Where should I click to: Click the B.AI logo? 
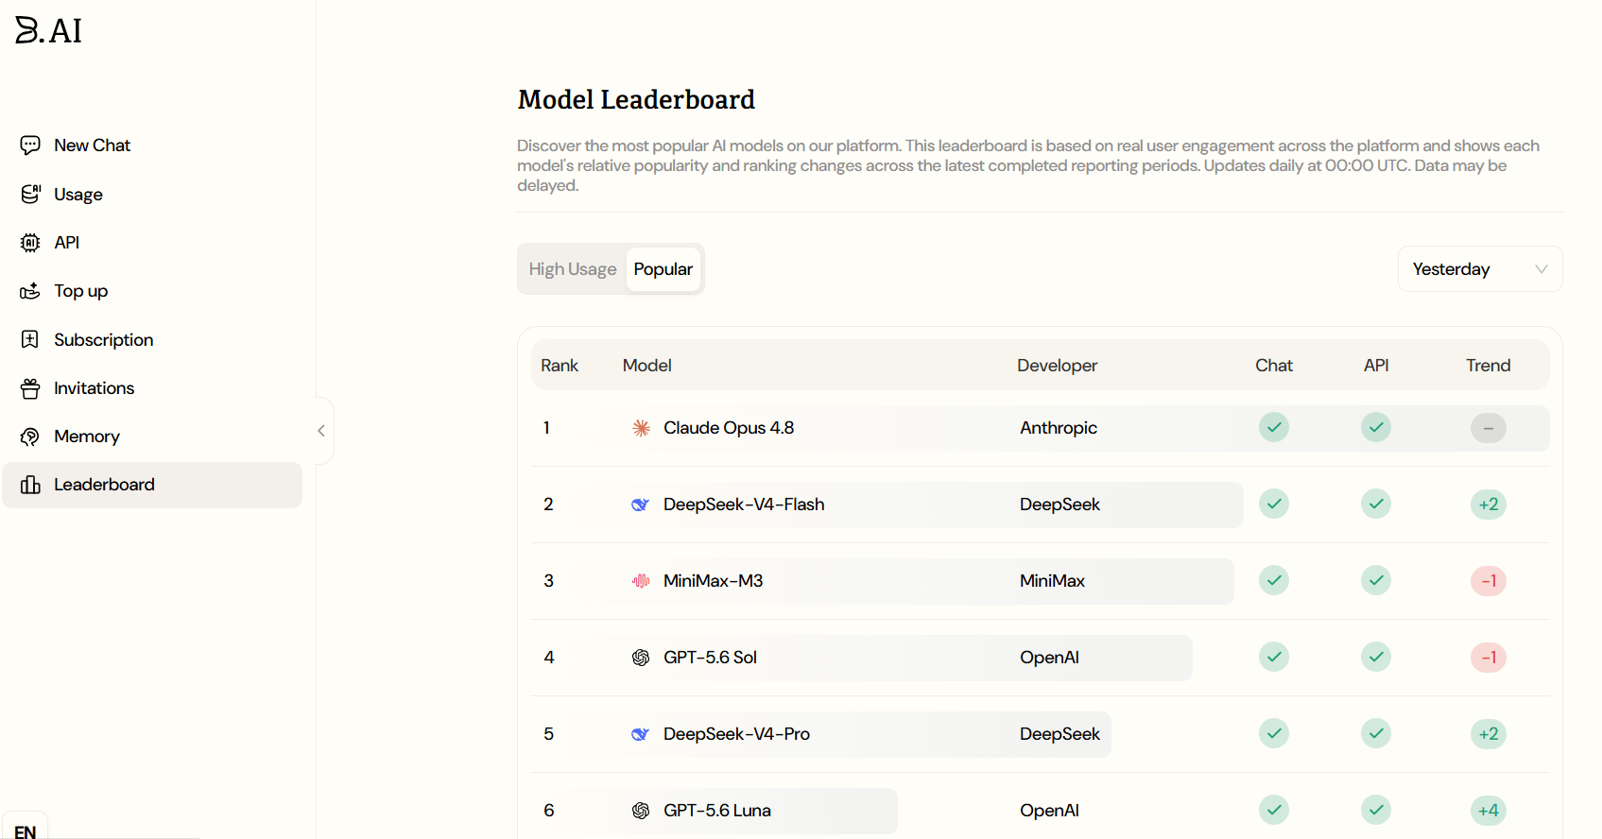pyautogui.click(x=49, y=30)
